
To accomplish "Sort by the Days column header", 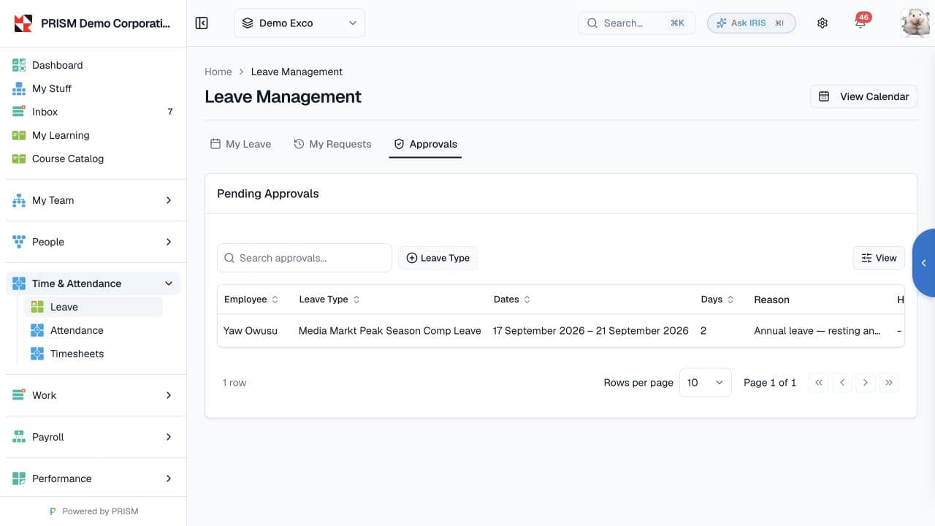I will point(717,300).
